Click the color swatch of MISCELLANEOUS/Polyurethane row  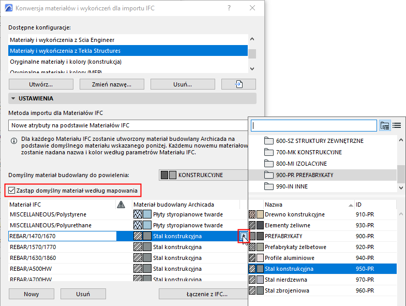tap(147, 225)
